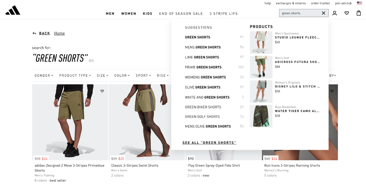Open the Sort By dropdown
Image resolution: width=366 pixels, height=185 pixels.
[x=333, y=75]
